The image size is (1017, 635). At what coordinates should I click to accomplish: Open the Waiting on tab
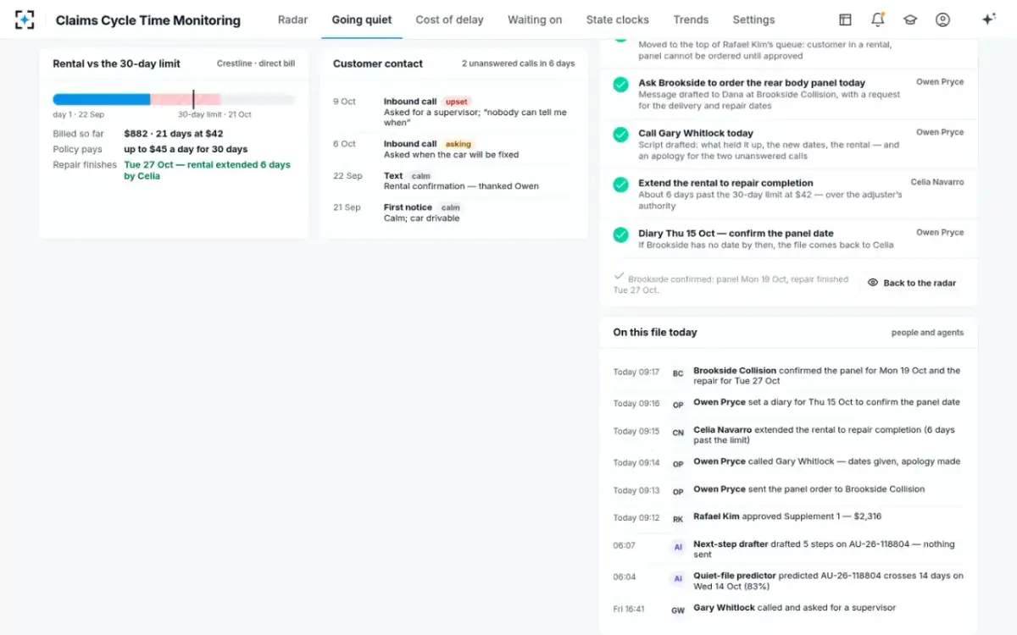535,19
